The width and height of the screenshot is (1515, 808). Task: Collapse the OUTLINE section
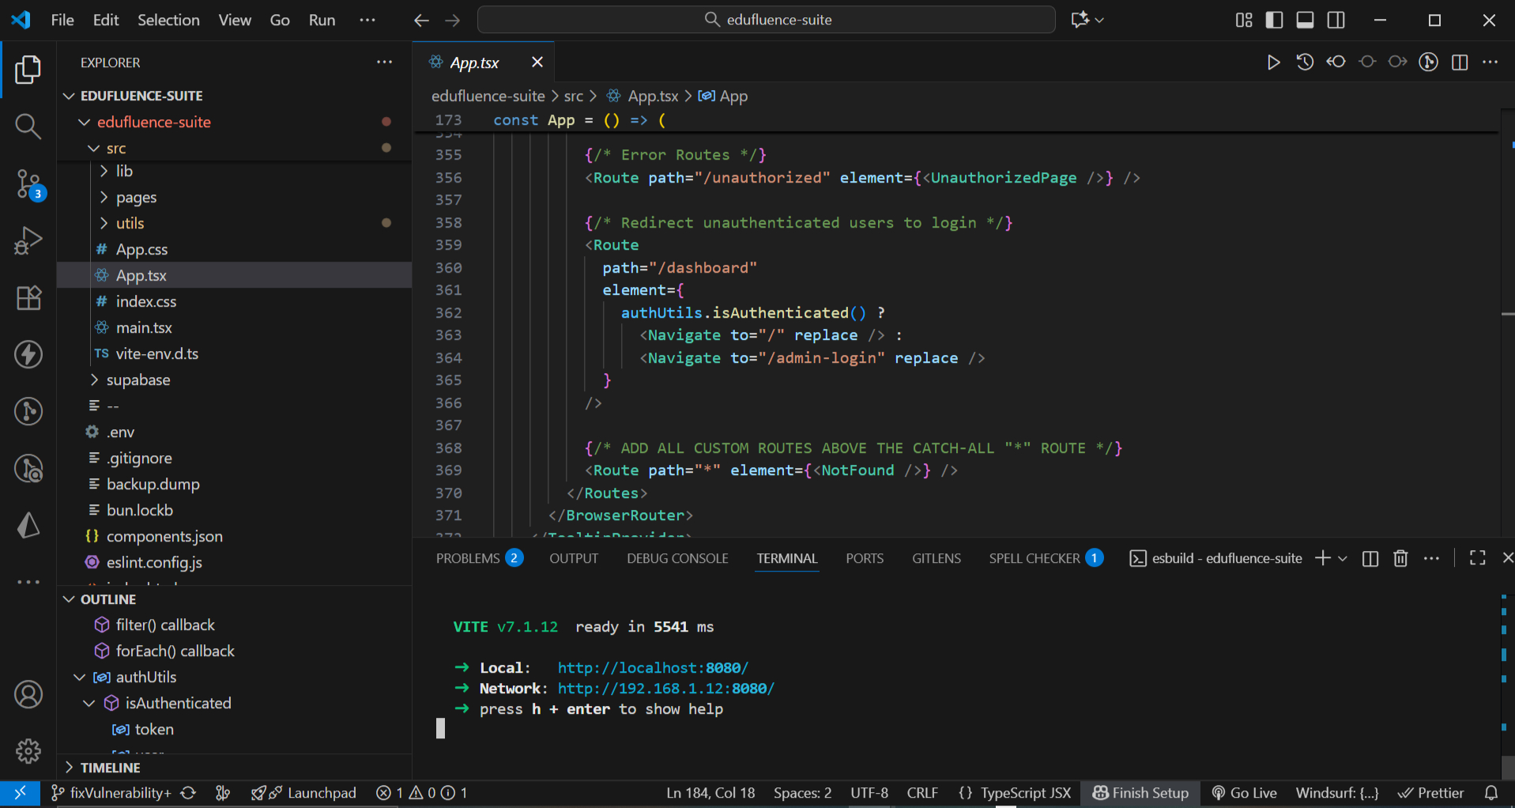[x=107, y=599]
